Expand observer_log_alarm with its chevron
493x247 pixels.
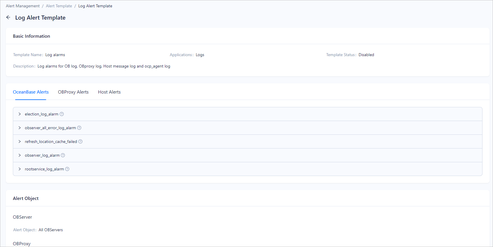(20, 155)
